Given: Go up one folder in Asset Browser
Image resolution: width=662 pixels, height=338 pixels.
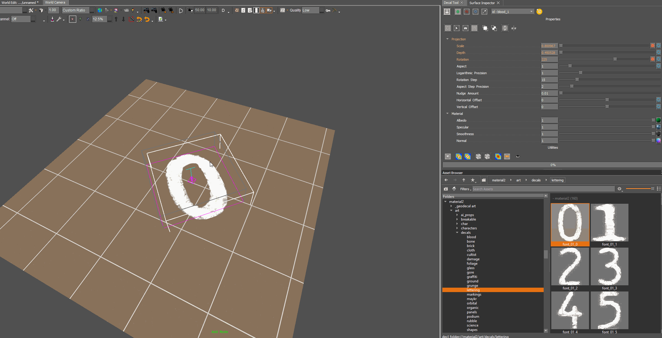Looking at the screenshot, I should 464,180.
